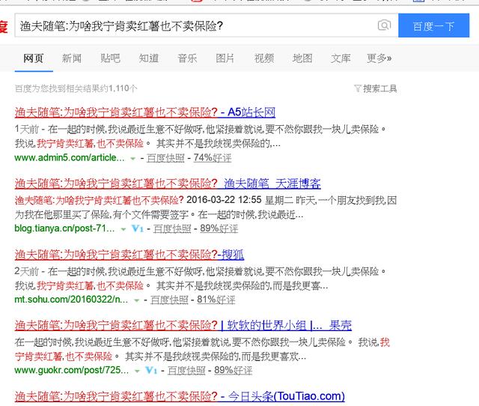The width and height of the screenshot is (479, 406).
Task: Switch to the 知道 tab
Action: 149,58
